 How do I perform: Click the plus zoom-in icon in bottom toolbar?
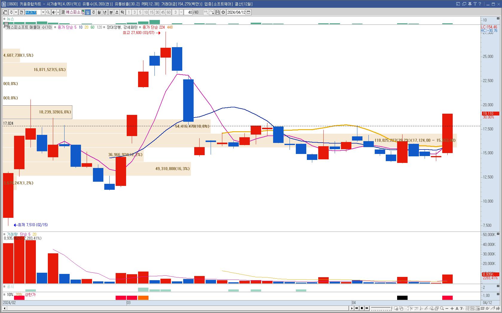click(452, 308)
